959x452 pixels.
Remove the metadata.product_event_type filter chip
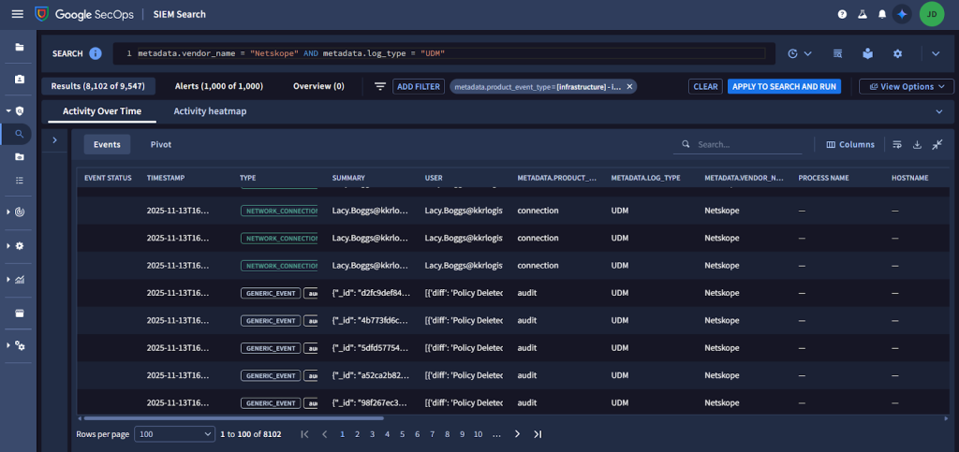point(629,87)
